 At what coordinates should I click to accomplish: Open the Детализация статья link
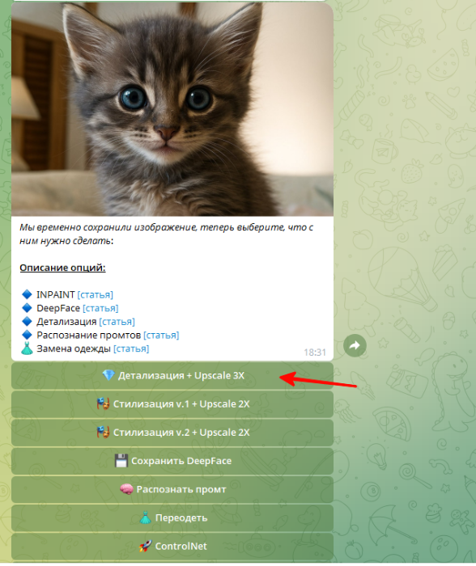click(x=117, y=322)
